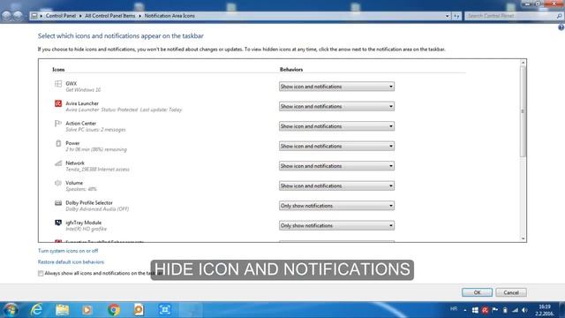Click the scrollbar up arrow of list

[x=523, y=63]
